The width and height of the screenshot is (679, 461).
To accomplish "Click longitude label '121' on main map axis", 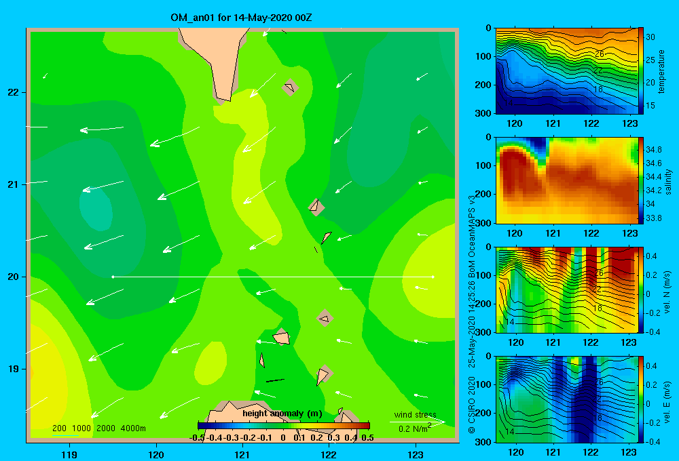I will [242, 454].
